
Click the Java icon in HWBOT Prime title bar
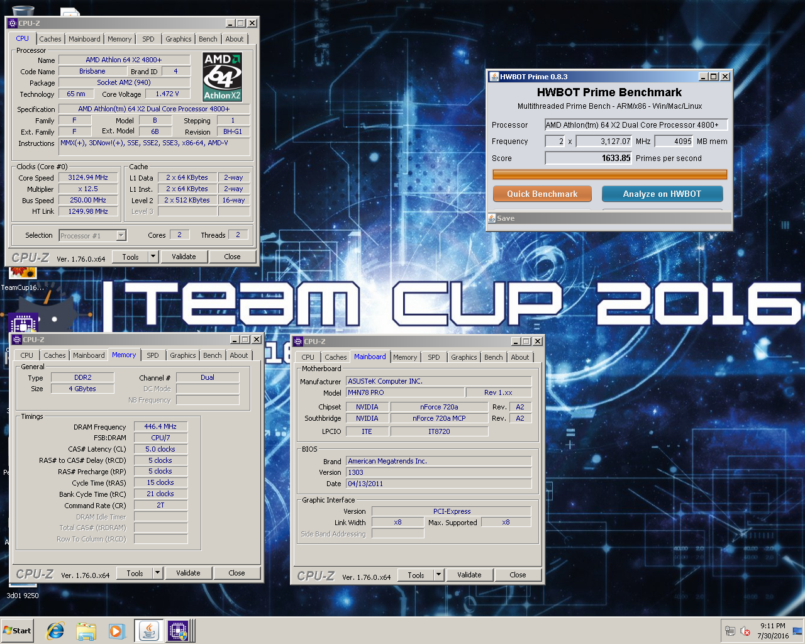(494, 77)
